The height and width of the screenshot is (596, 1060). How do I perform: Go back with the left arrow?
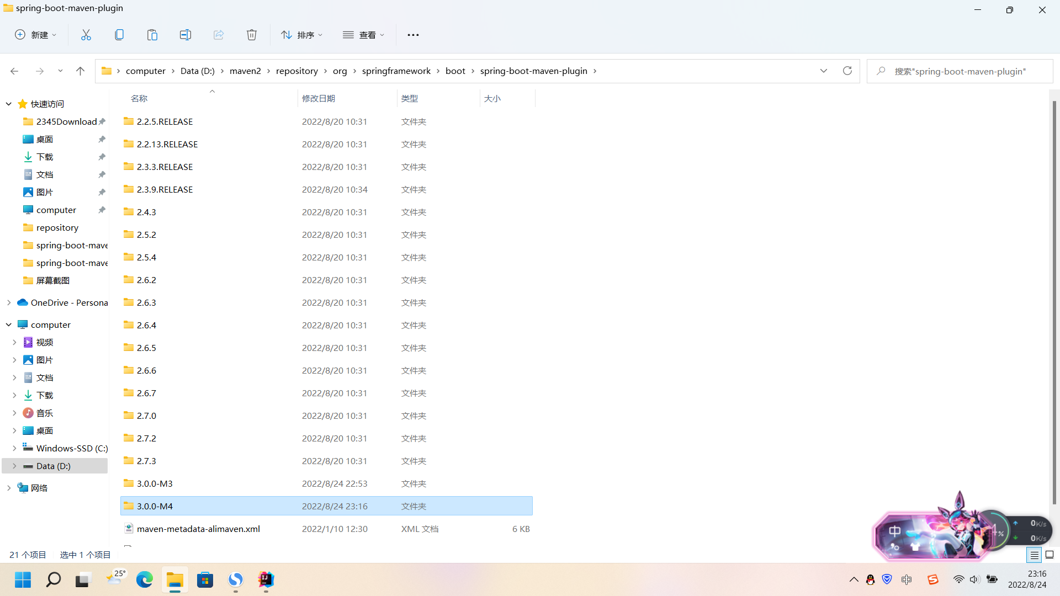[14, 71]
